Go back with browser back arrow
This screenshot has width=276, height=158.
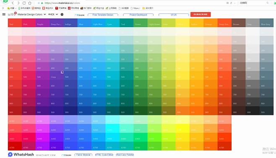(13, 3)
